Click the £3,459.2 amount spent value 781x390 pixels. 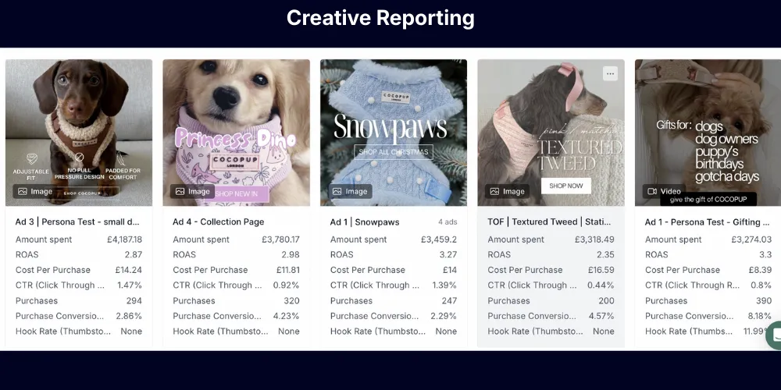coord(439,239)
